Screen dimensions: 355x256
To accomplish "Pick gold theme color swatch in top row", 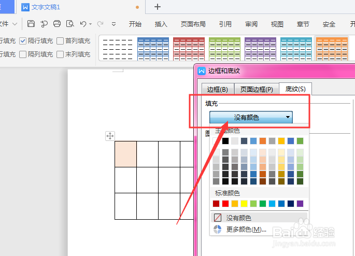I will click(281, 141).
